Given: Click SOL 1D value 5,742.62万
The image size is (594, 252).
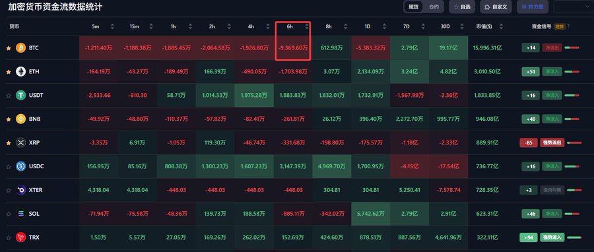Looking at the screenshot, I should pyautogui.click(x=371, y=214).
